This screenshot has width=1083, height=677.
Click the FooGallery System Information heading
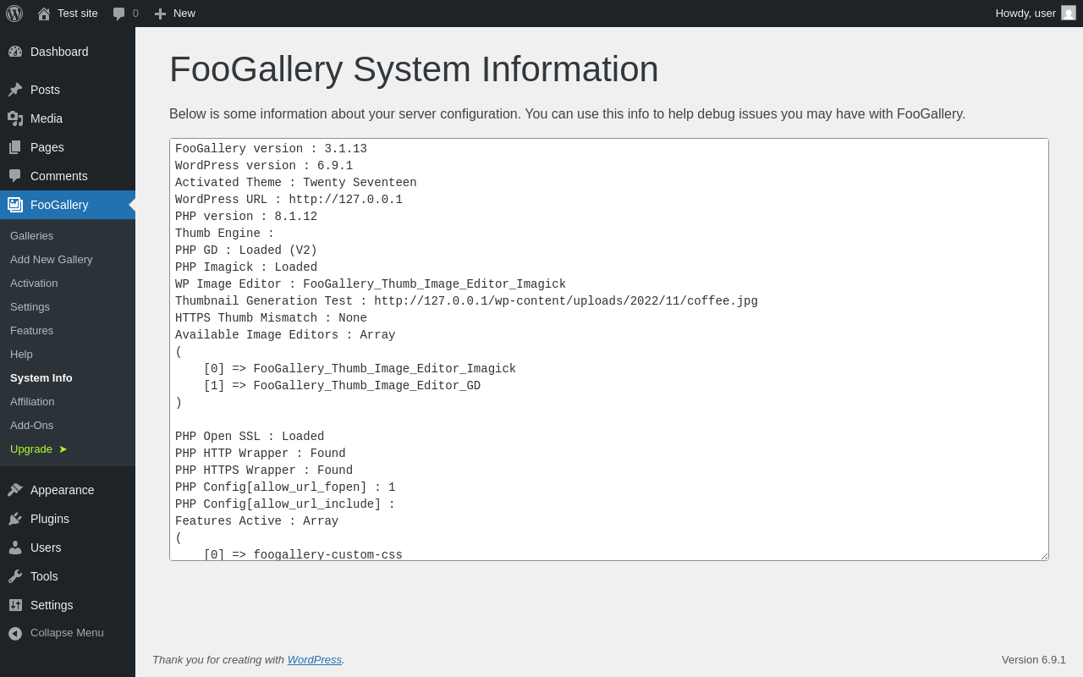click(414, 69)
